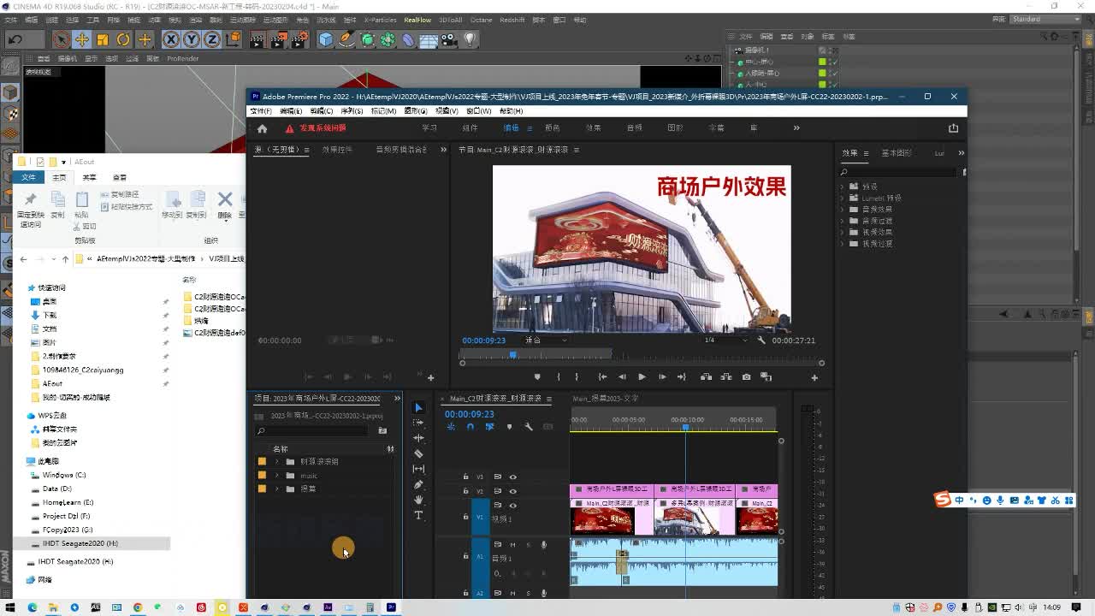Viewport: 1095px width, 616px height.
Task: Add a Cube primitive in Cinema 4D
Action: point(325,39)
